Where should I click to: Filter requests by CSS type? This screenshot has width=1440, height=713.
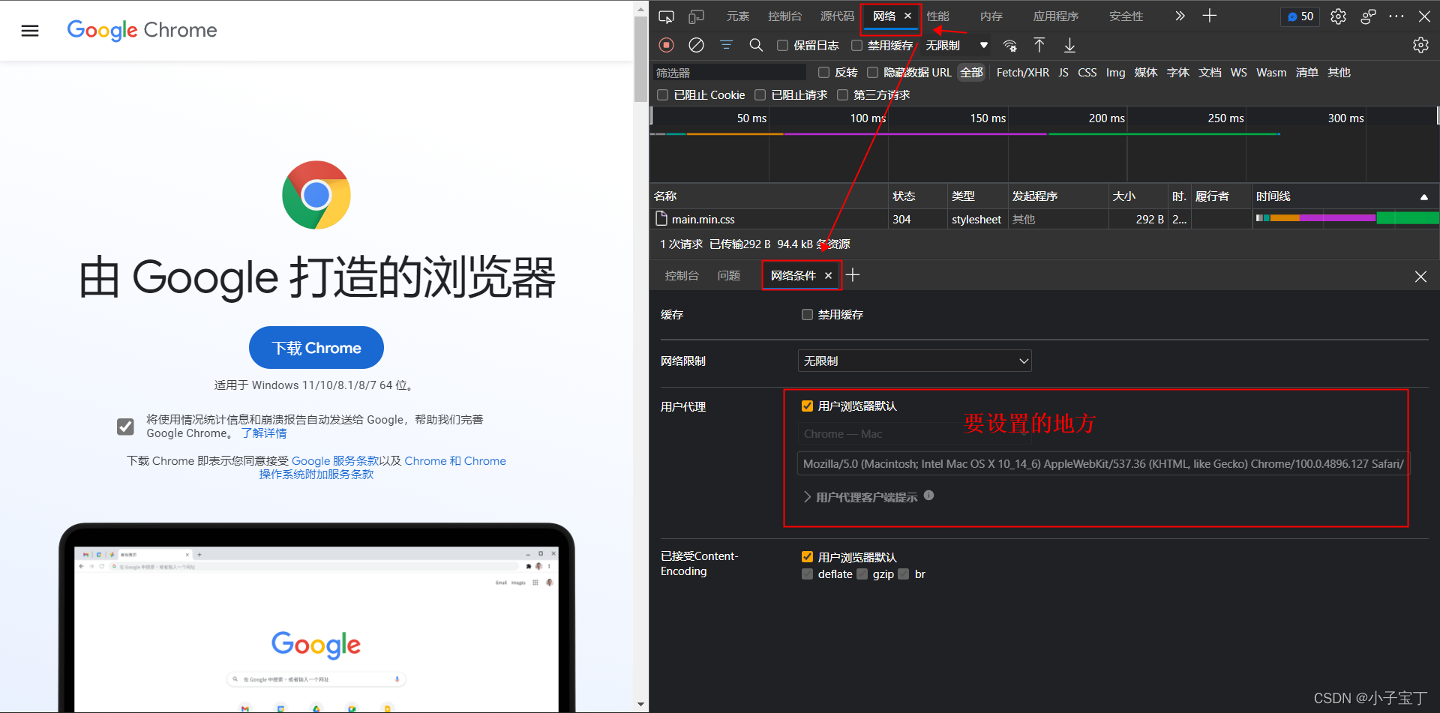(x=1087, y=73)
